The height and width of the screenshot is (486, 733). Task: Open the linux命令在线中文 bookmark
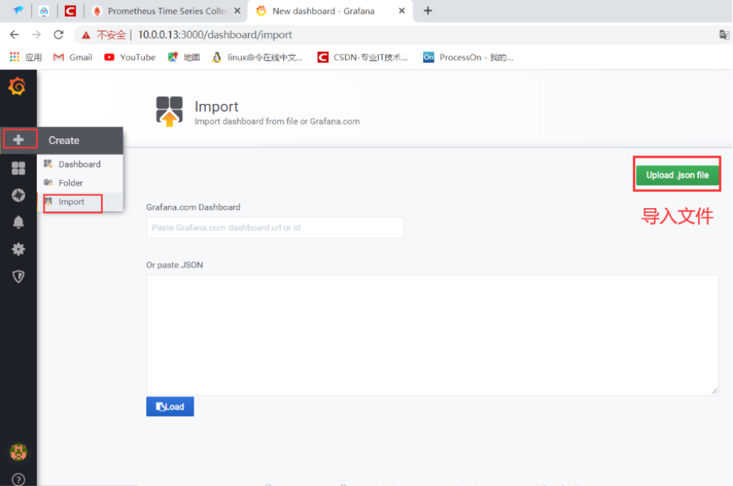click(258, 57)
